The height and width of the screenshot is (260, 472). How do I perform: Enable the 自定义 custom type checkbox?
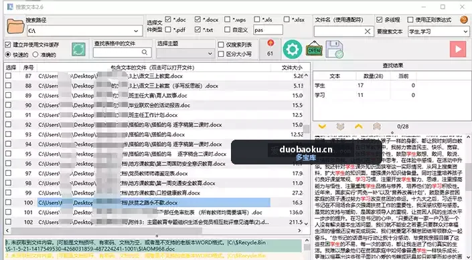coord(227,29)
